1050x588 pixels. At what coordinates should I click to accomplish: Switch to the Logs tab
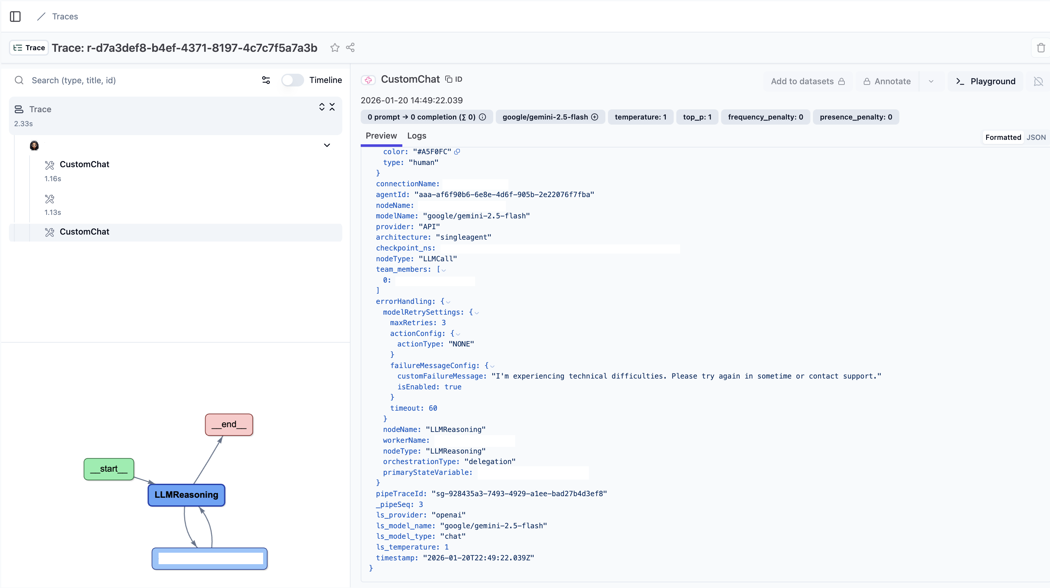[416, 135]
